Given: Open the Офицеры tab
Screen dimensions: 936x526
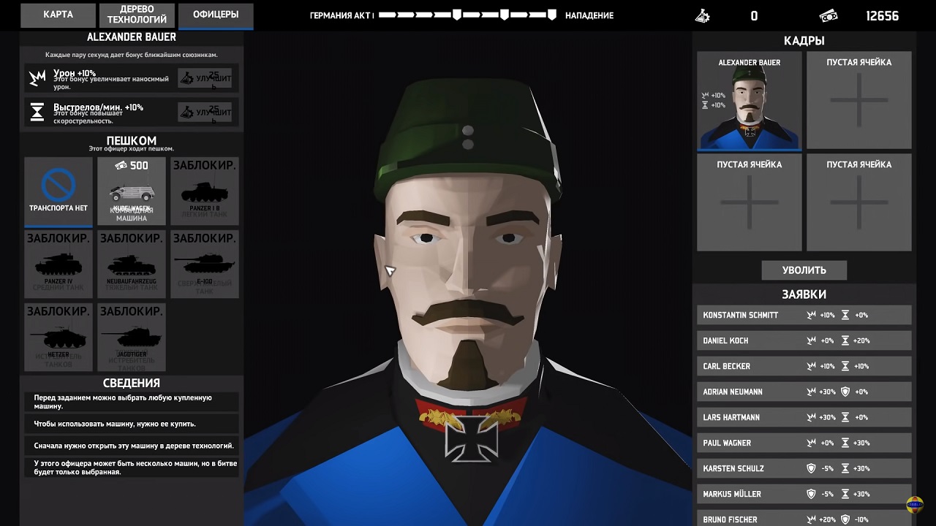Looking at the screenshot, I should pyautogui.click(x=216, y=15).
